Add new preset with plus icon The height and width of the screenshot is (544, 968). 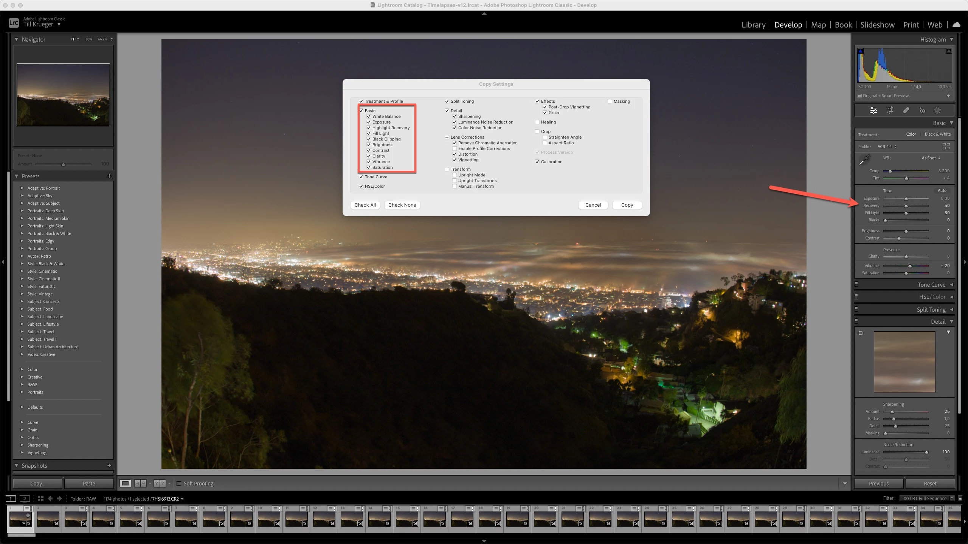coord(109,176)
